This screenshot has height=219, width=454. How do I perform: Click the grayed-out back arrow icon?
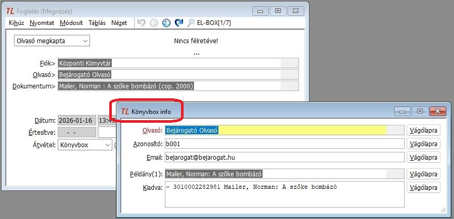[153, 23]
